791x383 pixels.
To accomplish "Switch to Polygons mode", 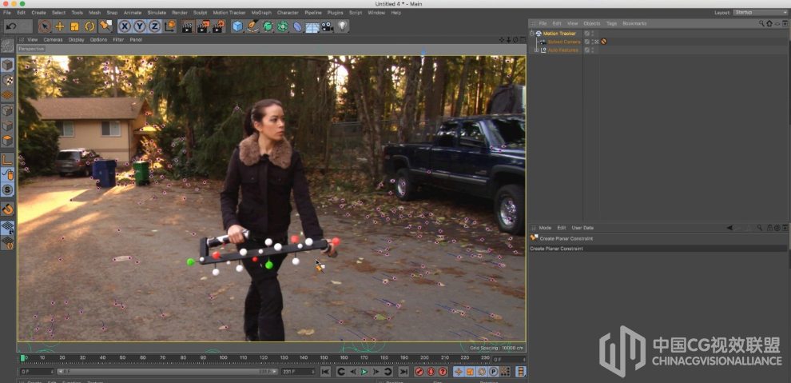I will point(7,140).
